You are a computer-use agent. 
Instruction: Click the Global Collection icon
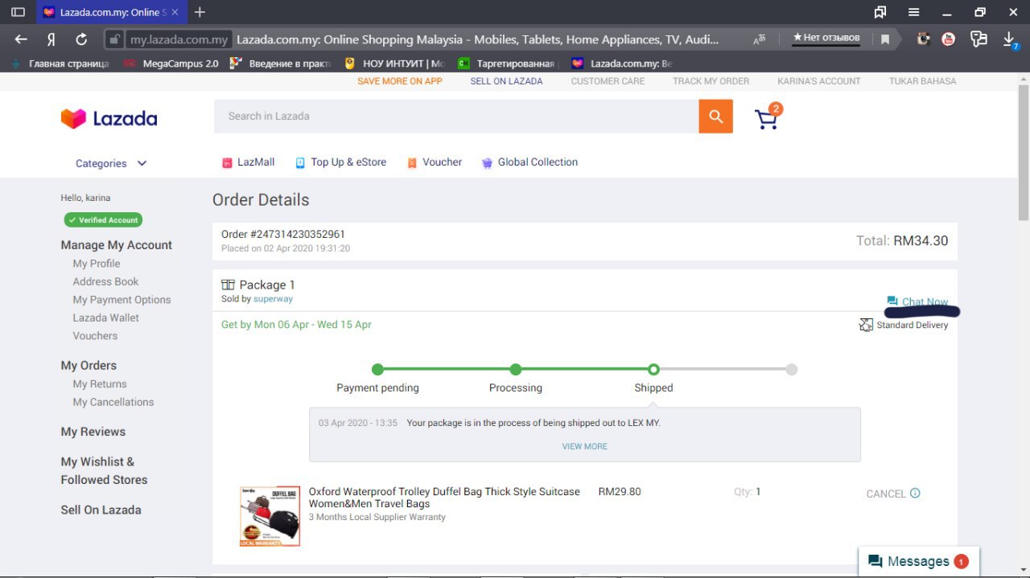click(487, 162)
